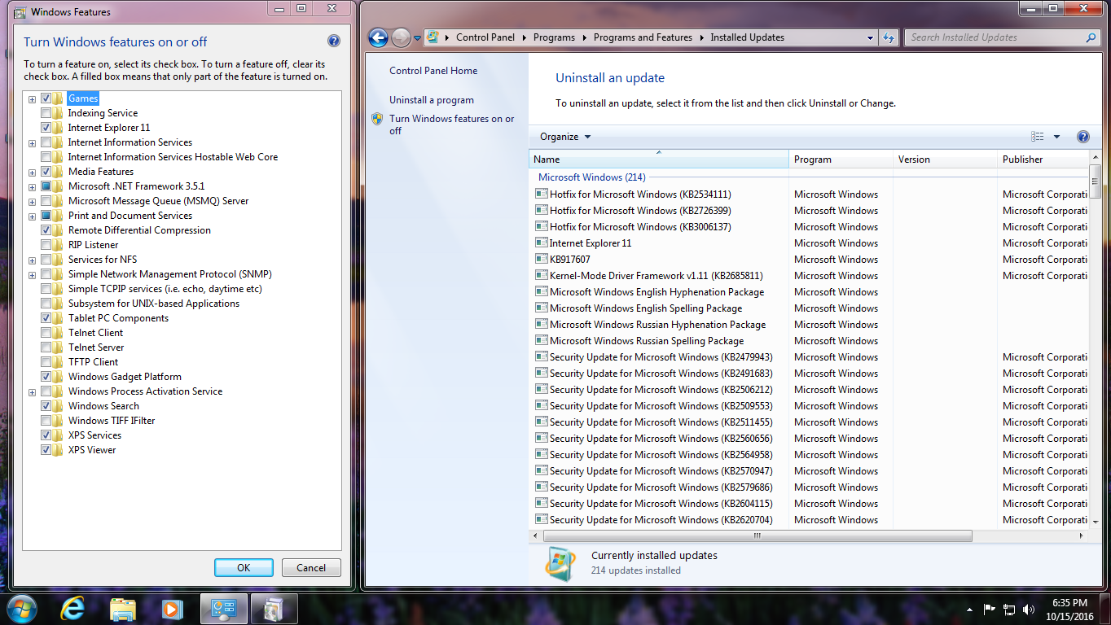Click the update icon for KB917607 row
The width and height of the screenshot is (1111, 625).
tap(541, 259)
